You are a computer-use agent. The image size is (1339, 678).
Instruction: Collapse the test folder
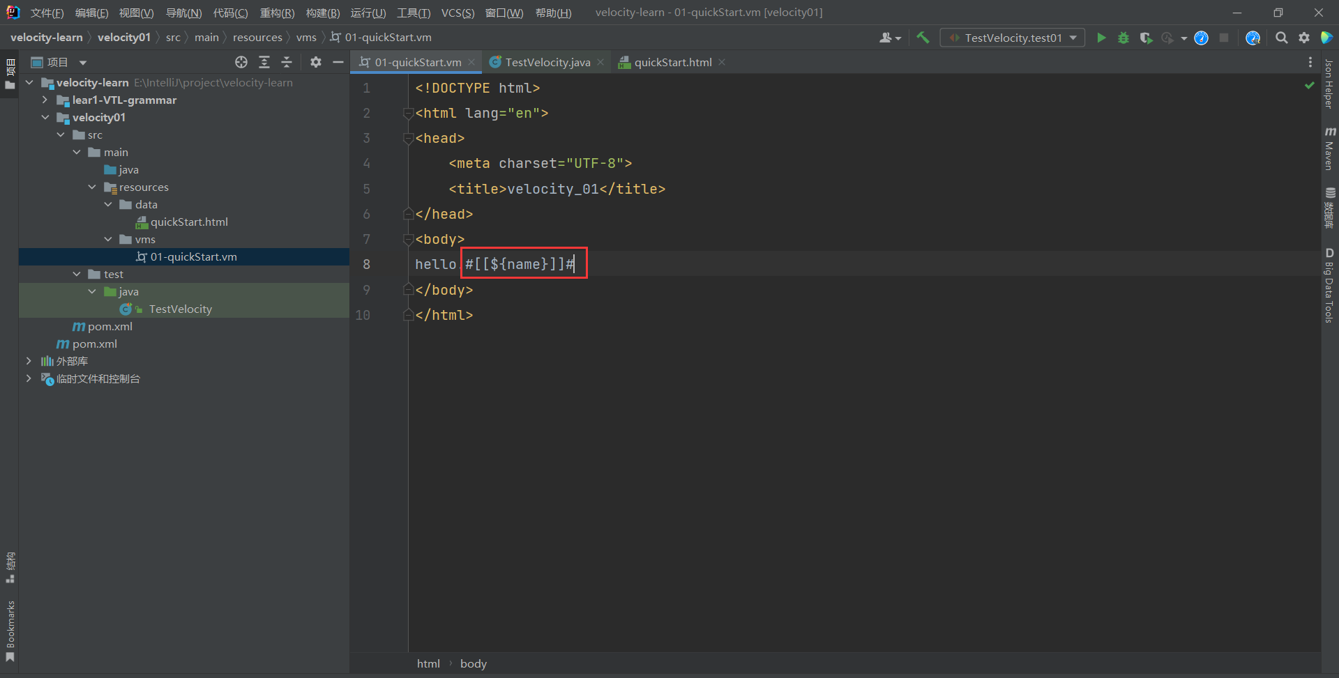point(77,274)
